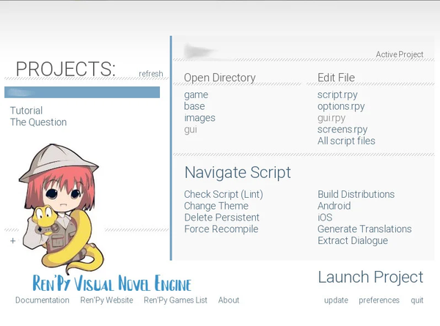This screenshot has width=440, height=326.
Task: Click Build Distributions
Action: tap(356, 194)
